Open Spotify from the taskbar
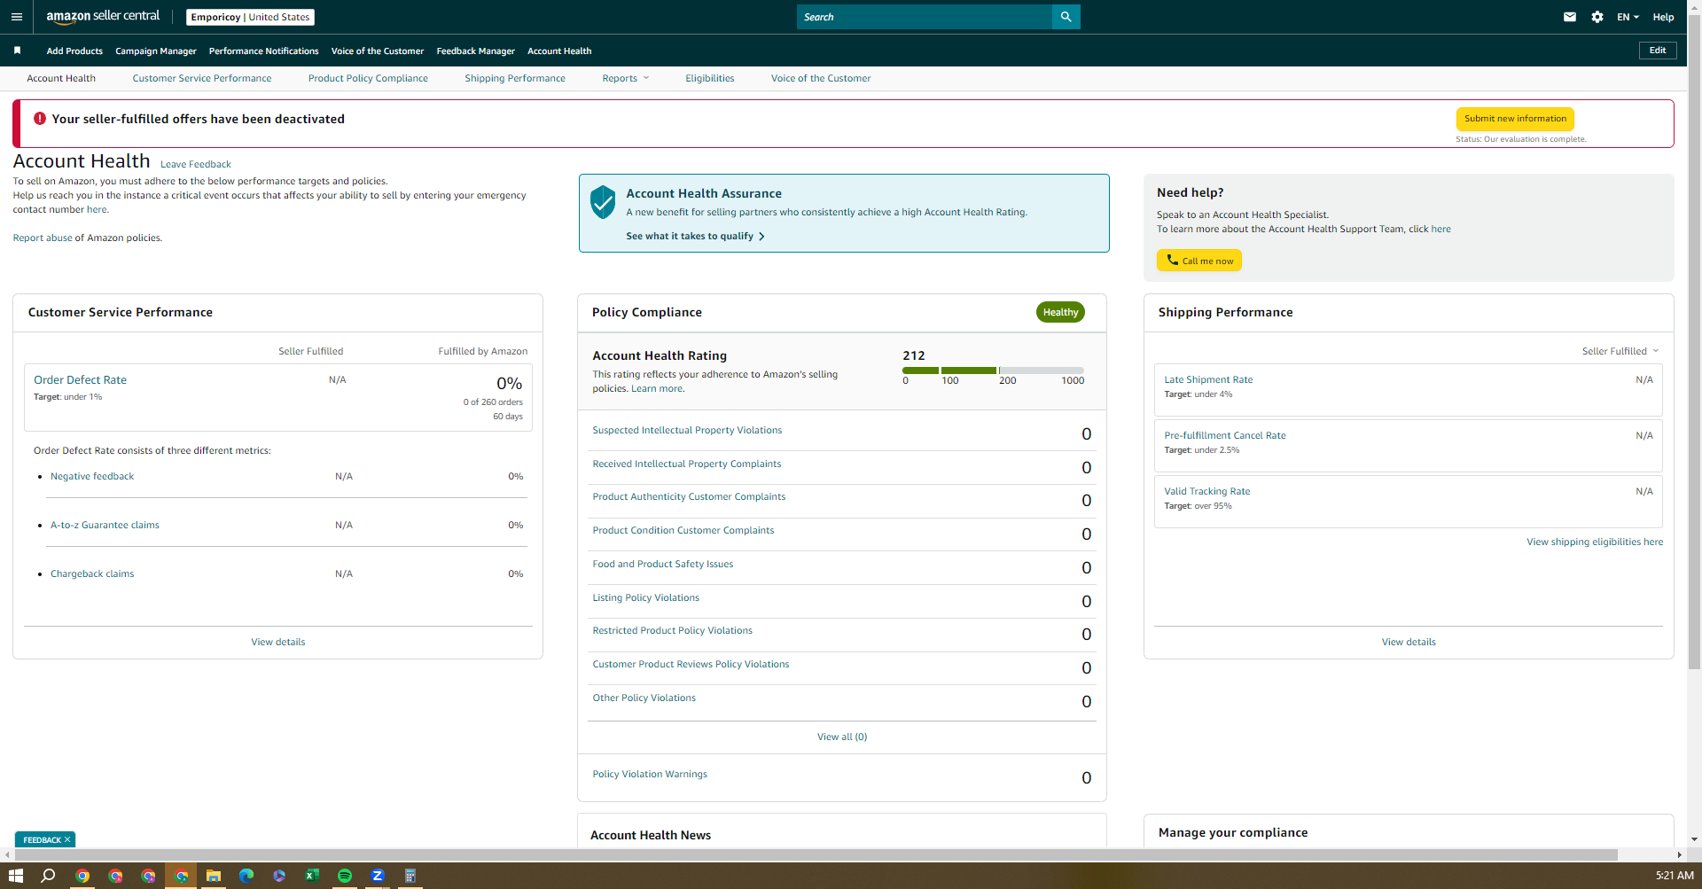 [x=345, y=876]
